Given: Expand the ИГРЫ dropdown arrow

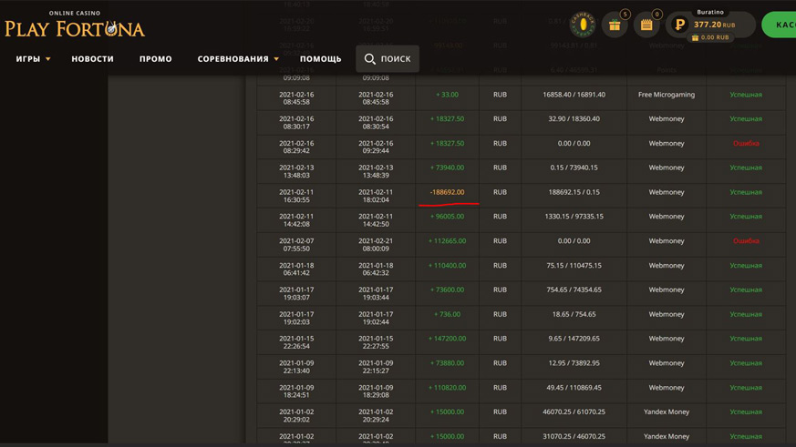Looking at the screenshot, I should click(48, 59).
